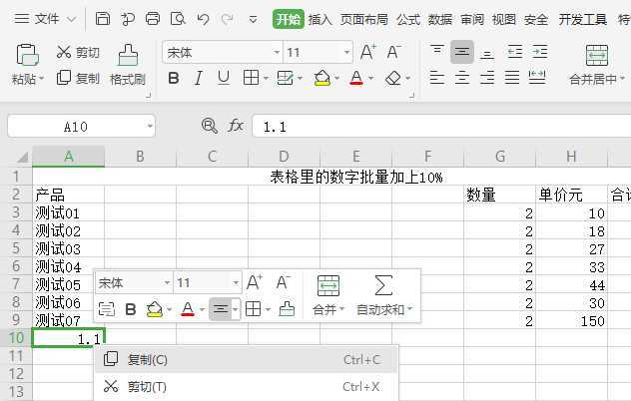
Task: Toggle Bold in the ribbon
Action: [x=174, y=78]
